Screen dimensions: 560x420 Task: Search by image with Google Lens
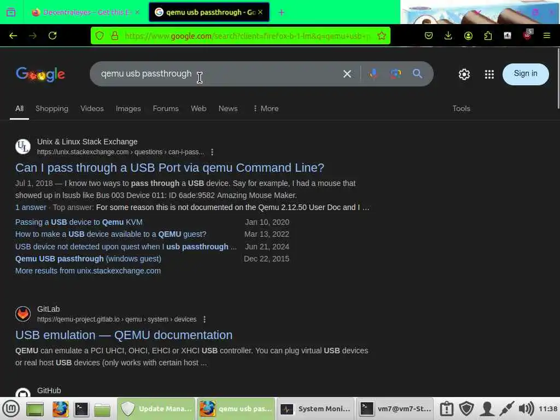pyautogui.click(x=395, y=74)
